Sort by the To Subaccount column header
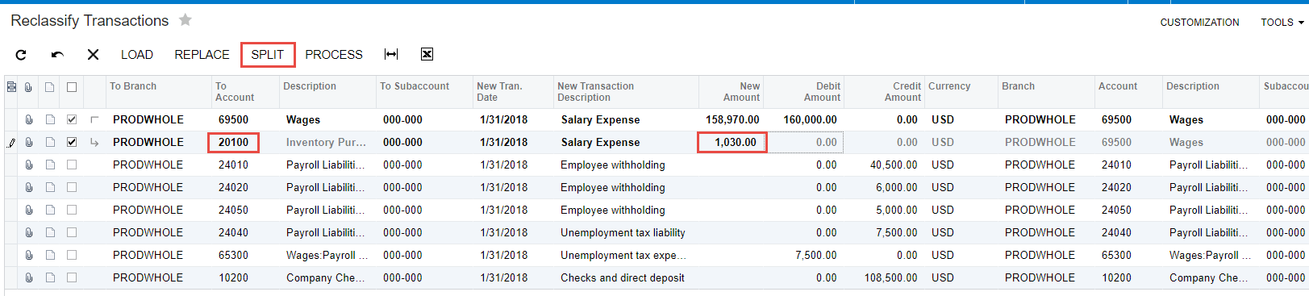 (424, 92)
